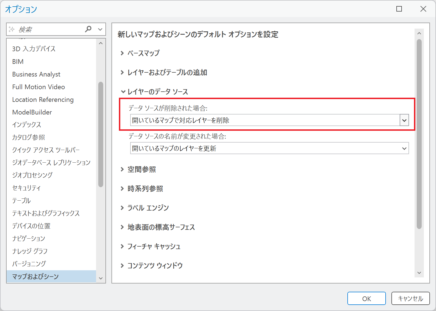Expand the 時系列参照 section
This screenshot has height=311, width=436.
click(122, 189)
